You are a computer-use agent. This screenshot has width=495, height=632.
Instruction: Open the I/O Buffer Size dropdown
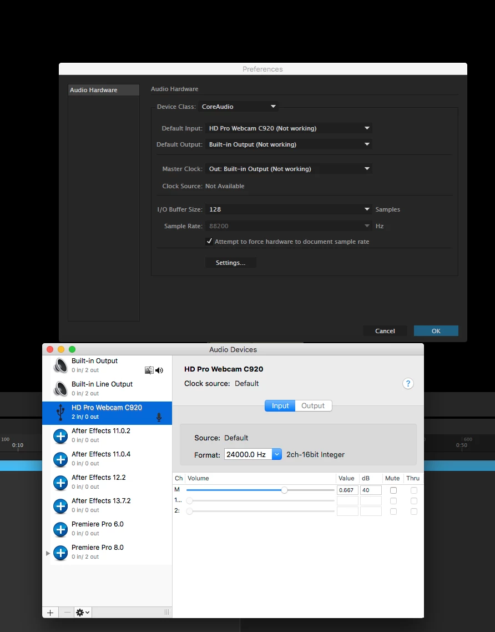point(289,209)
